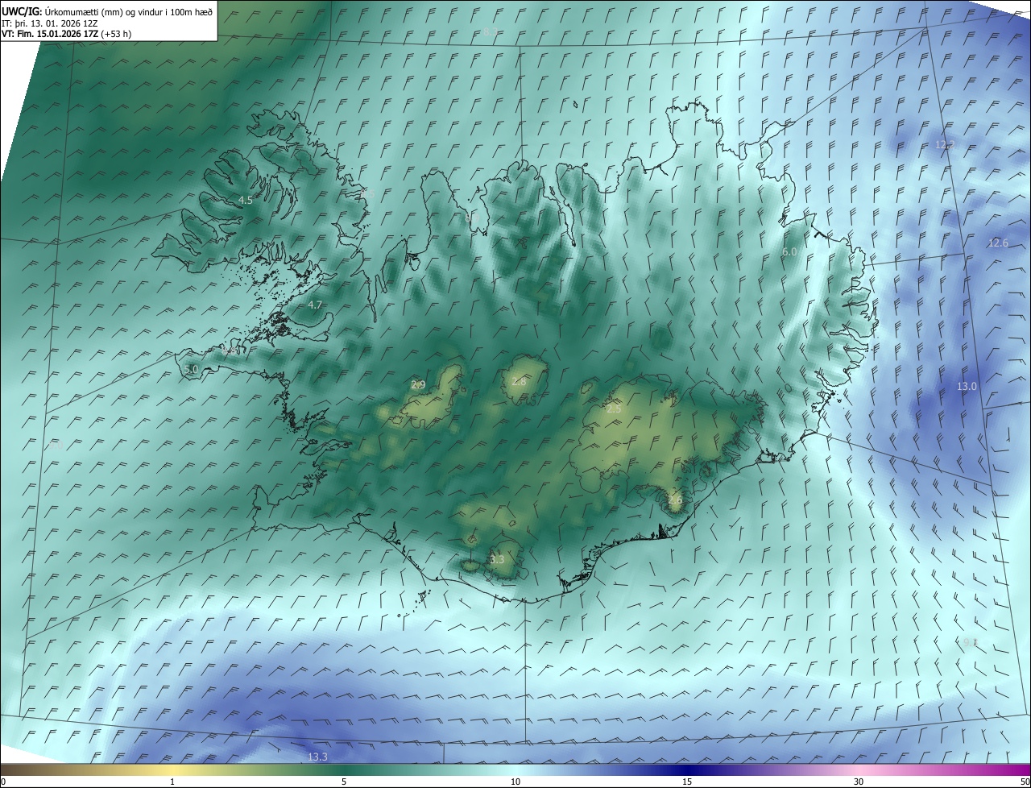1031x788 pixels.
Task: Click the 10 tick on the color scale
Action: (x=515, y=782)
